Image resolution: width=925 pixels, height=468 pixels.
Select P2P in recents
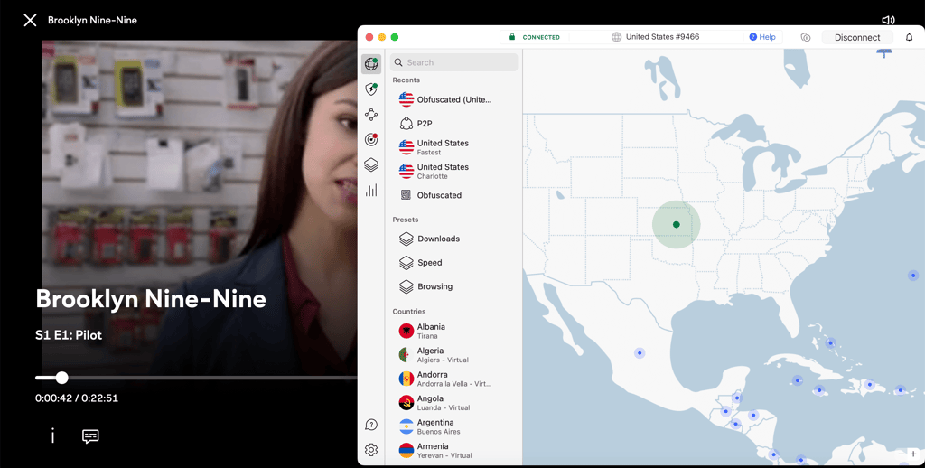click(452, 124)
